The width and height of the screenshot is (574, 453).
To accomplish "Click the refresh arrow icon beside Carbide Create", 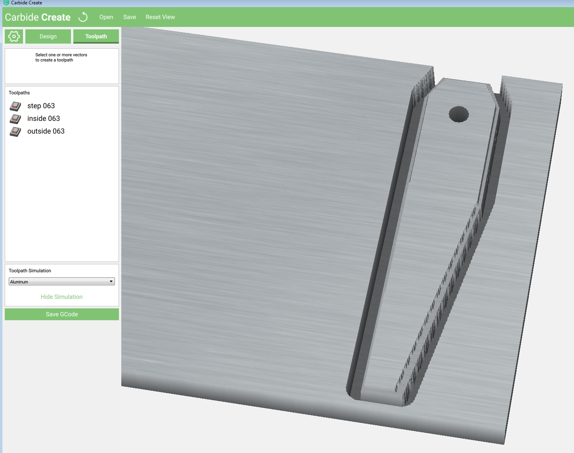I will [x=83, y=17].
